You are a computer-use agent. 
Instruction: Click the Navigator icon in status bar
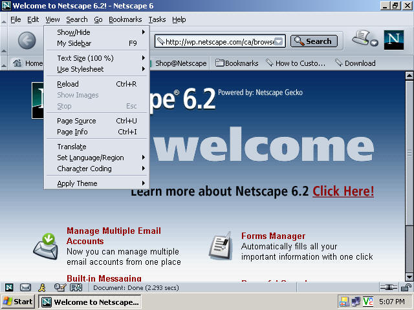pos(9,287)
